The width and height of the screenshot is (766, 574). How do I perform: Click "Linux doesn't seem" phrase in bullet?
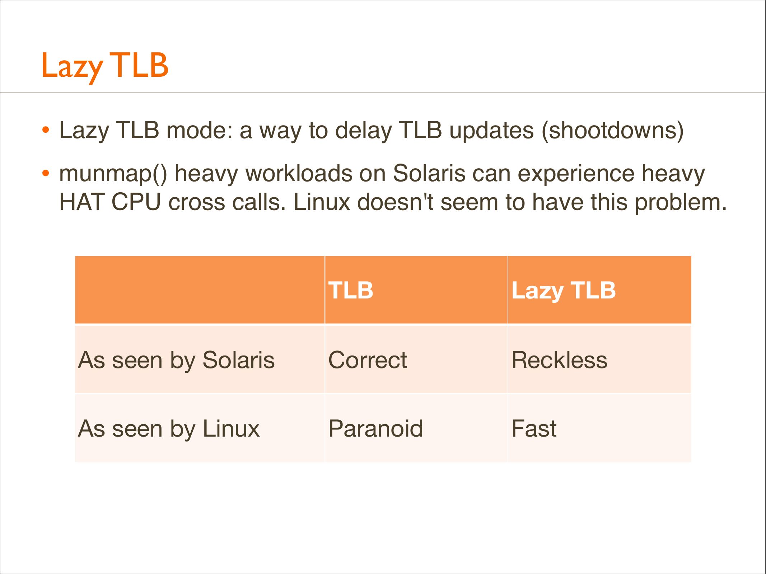tap(395, 202)
